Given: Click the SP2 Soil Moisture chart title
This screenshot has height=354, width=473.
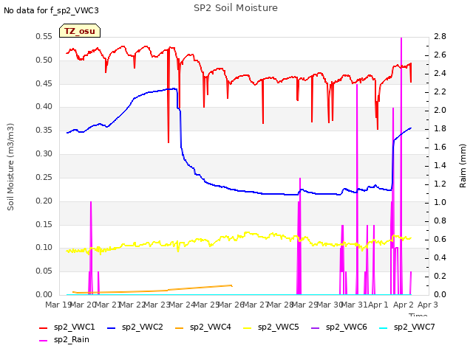Looking at the screenshot, I should pyautogui.click(x=236, y=8).
